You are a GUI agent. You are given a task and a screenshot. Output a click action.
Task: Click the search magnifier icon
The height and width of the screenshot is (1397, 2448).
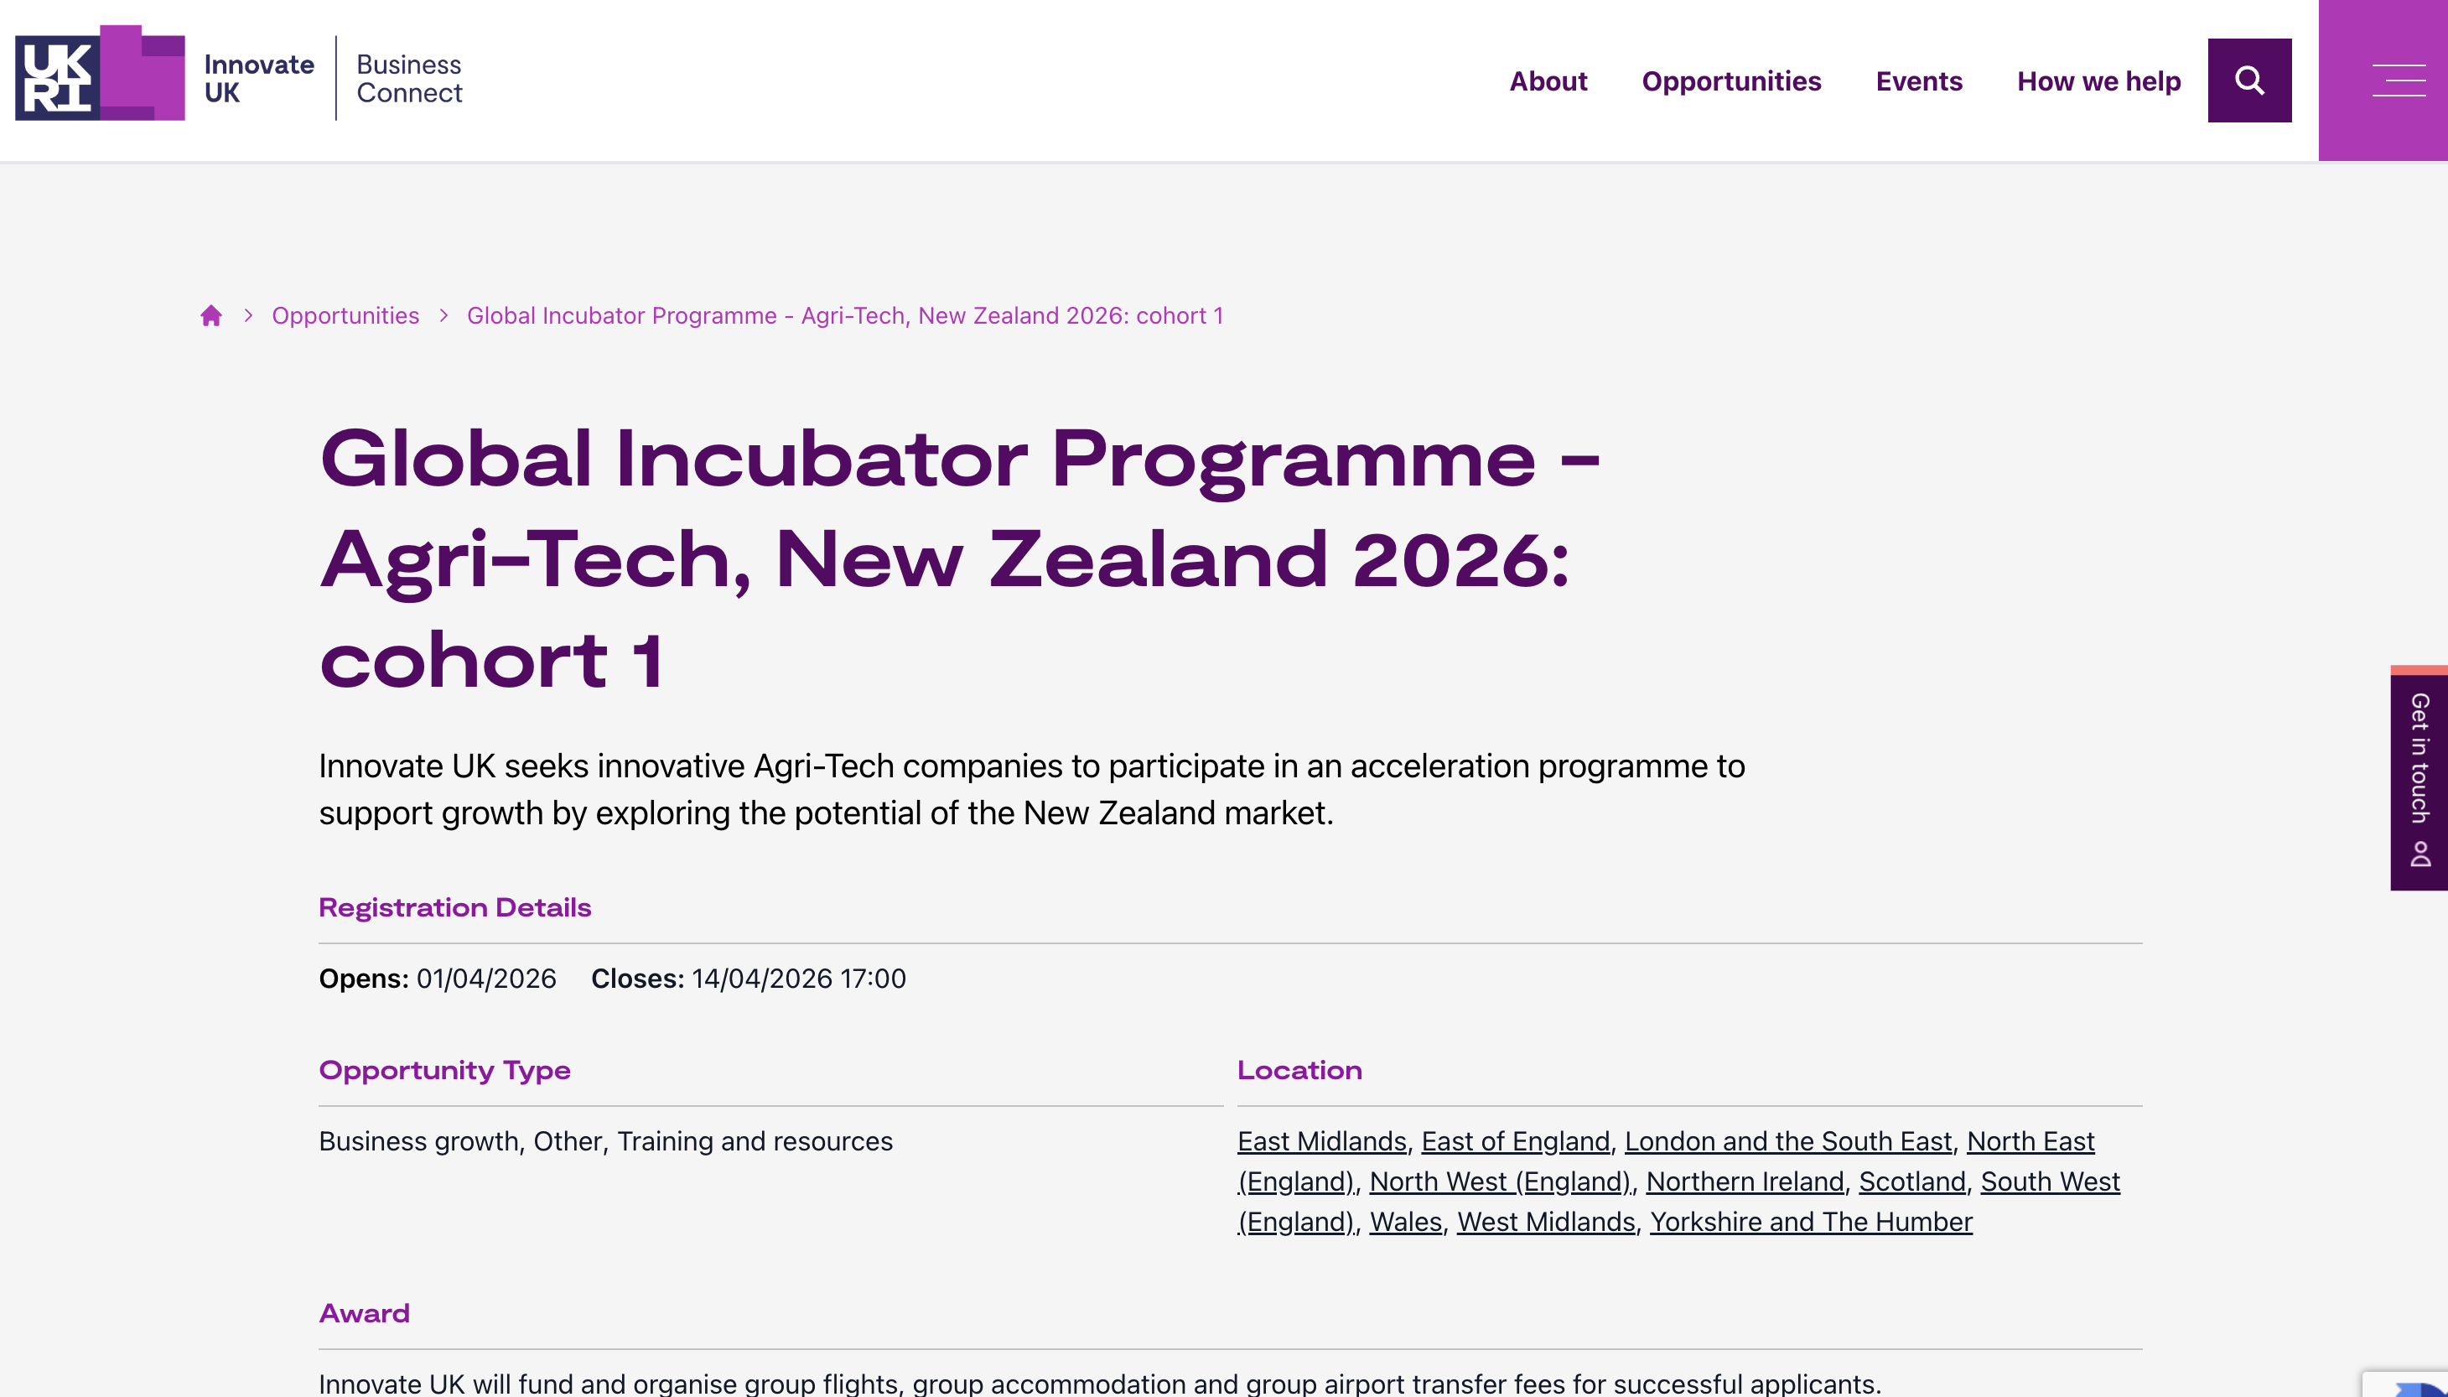coord(2248,80)
